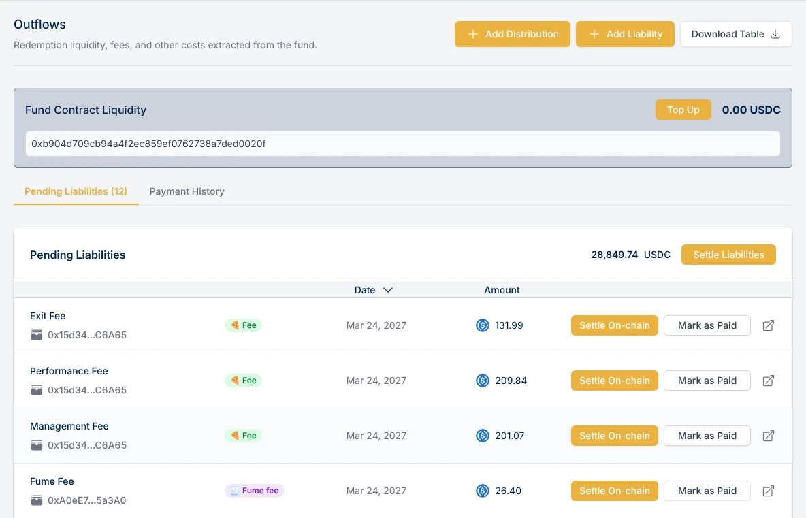This screenshot has width=806, height=518.
Task: Open external link for Exit Fee row
Action: click(768, 325)
